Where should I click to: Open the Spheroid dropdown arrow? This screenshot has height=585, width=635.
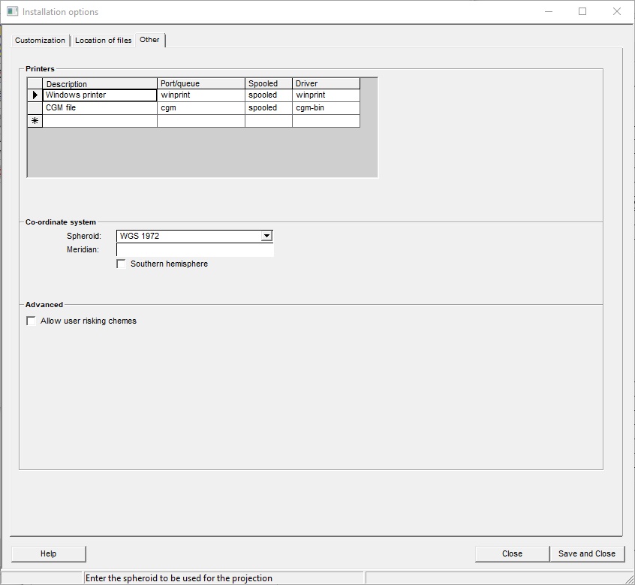tap(266, 236)
